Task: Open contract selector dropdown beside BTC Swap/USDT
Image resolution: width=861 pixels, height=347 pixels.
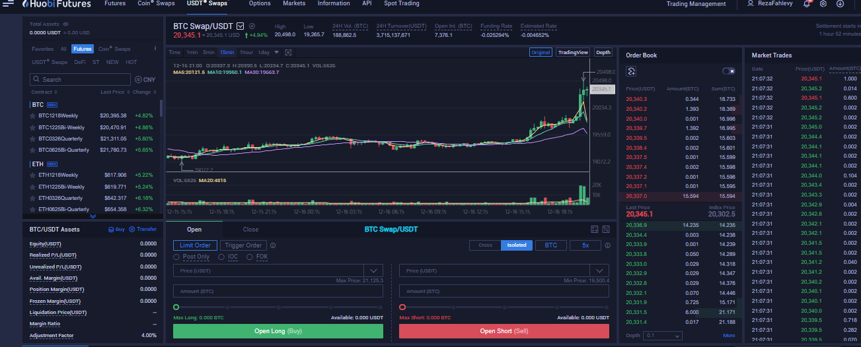Action: 240,26
